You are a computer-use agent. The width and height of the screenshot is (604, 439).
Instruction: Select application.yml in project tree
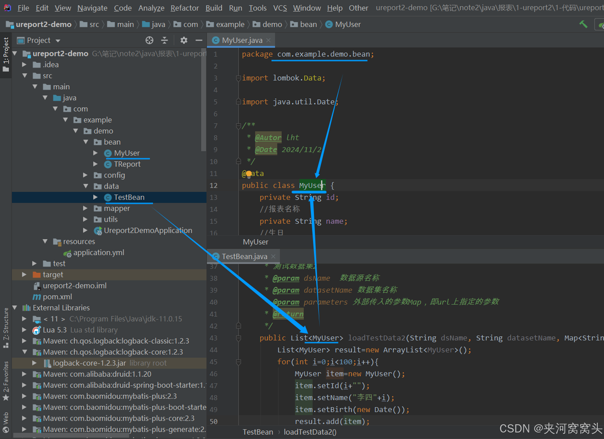click(x=98, y=253)
